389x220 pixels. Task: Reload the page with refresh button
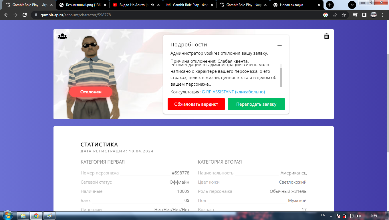coord(25,15)
